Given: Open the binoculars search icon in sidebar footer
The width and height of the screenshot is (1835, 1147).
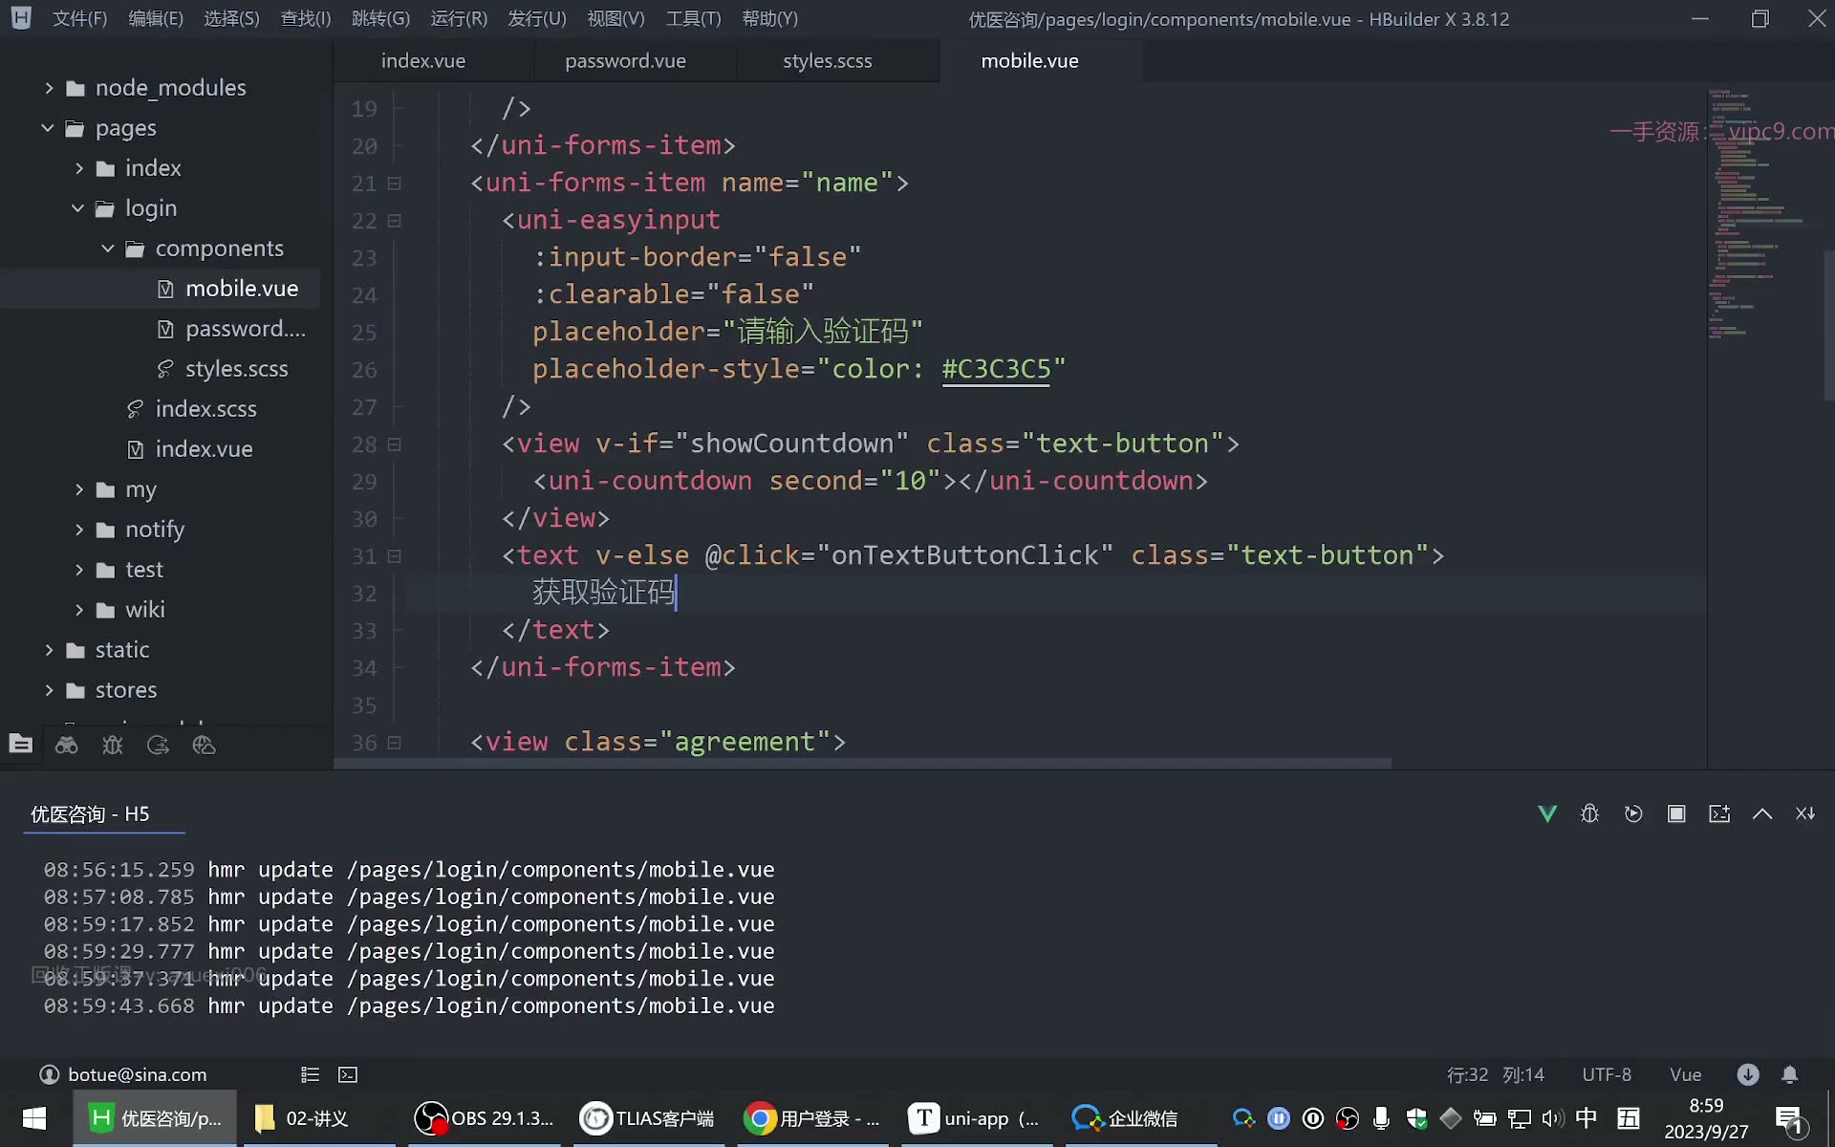Looking at the screenshot, I should point(67,746).
